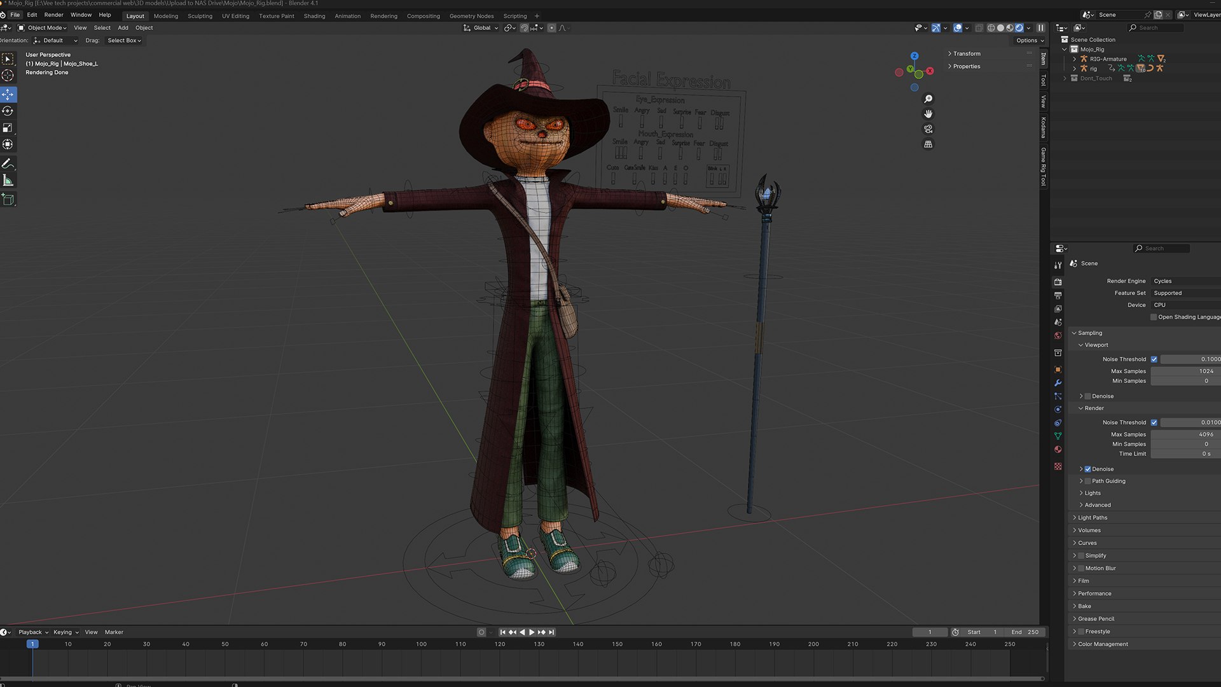Switch to wireframe viewport shading
1221x687 pixels.
coord(991,28)
